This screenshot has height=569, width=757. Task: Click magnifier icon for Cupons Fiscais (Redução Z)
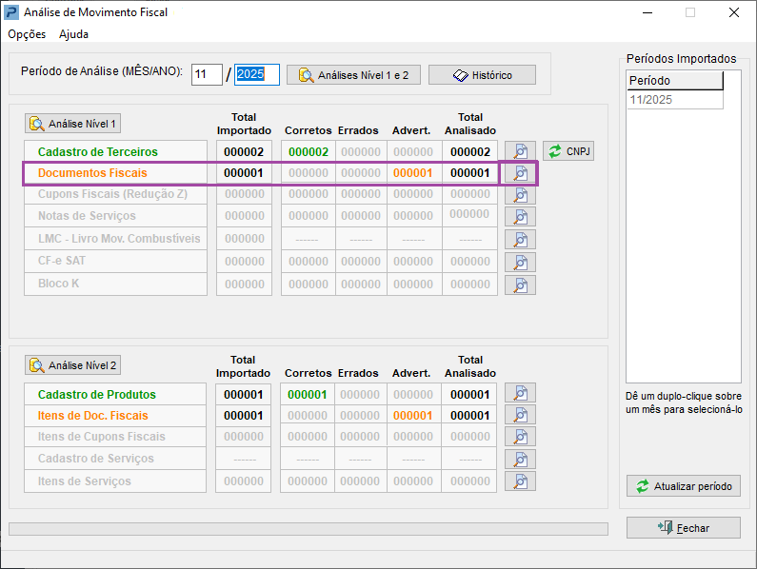click(520, 195)
